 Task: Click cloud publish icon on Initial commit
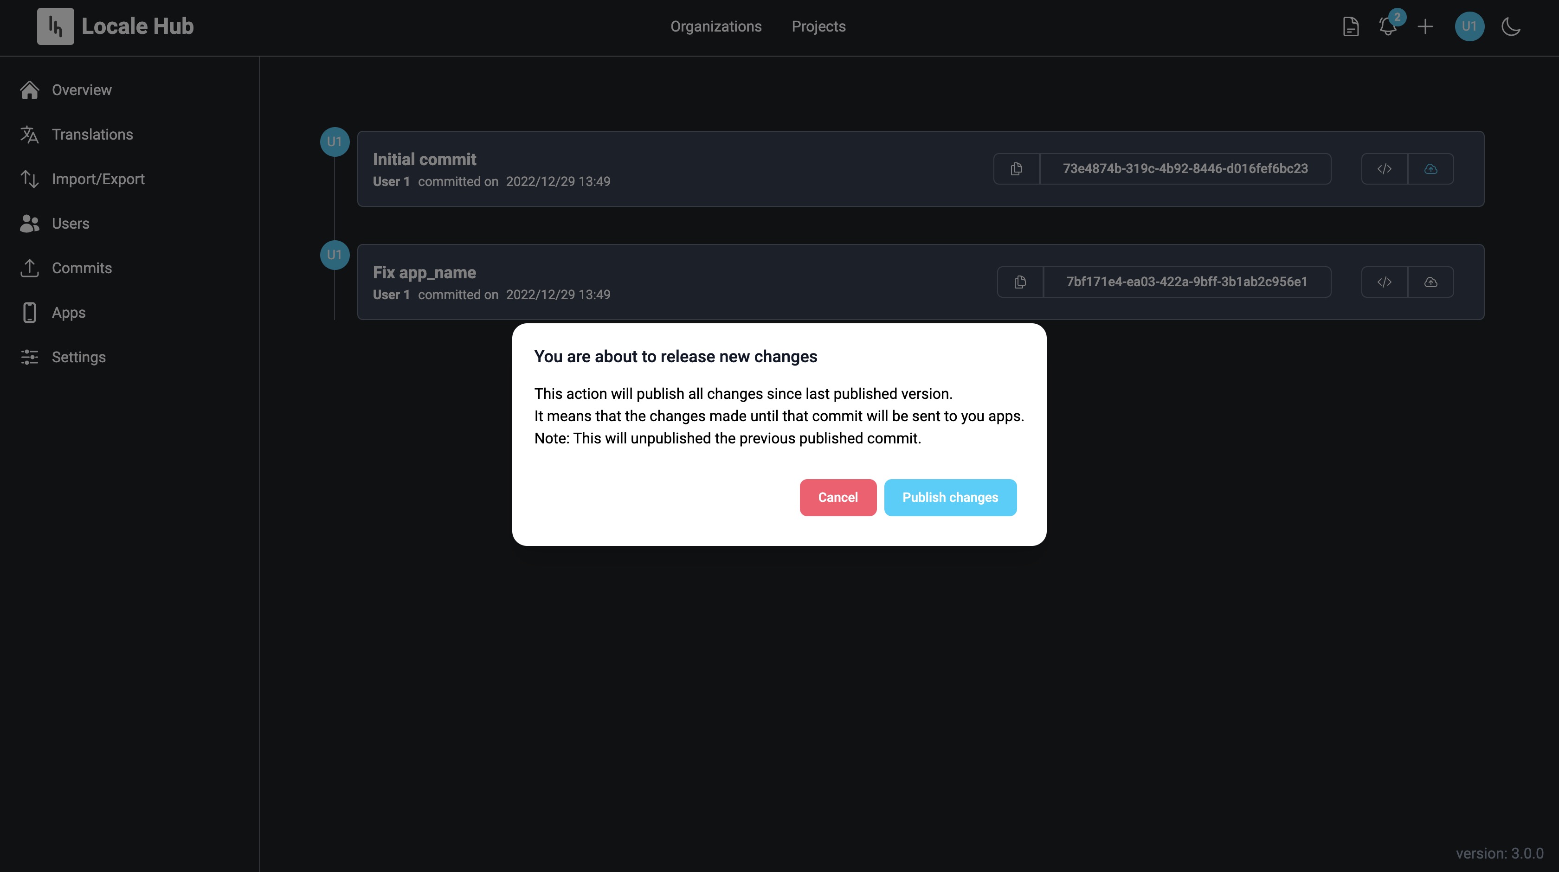[1430, 169]
